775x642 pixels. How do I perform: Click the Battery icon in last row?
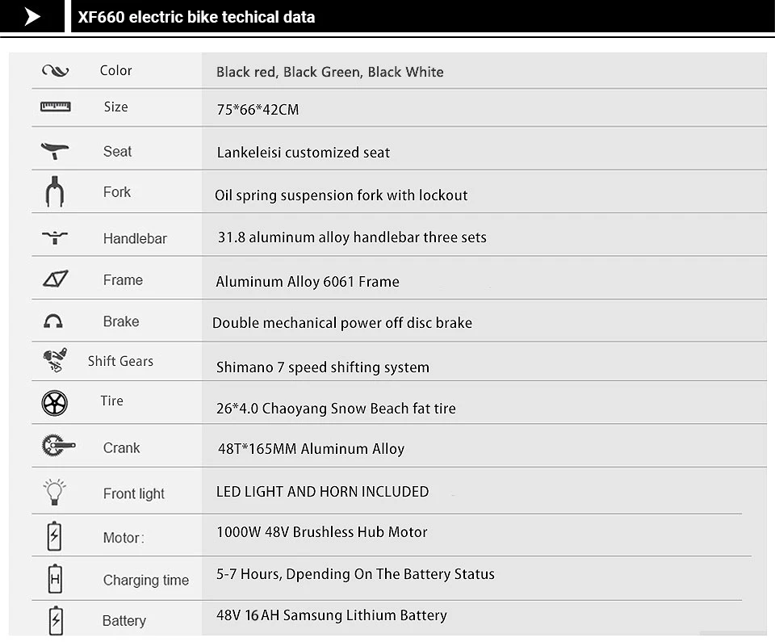[56, 620]
